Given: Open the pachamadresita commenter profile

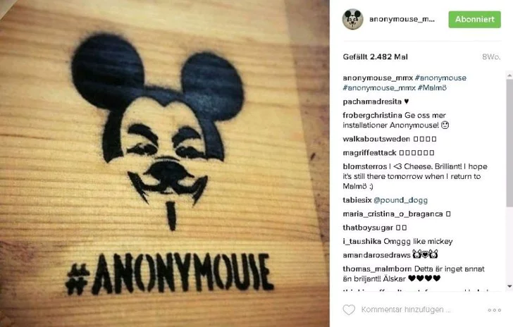Looking at the screenshot, I should pyautogui.click(x=372, y=101).
